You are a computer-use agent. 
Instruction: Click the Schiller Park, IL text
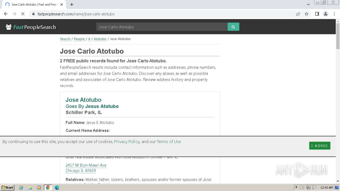pos(84,112)
